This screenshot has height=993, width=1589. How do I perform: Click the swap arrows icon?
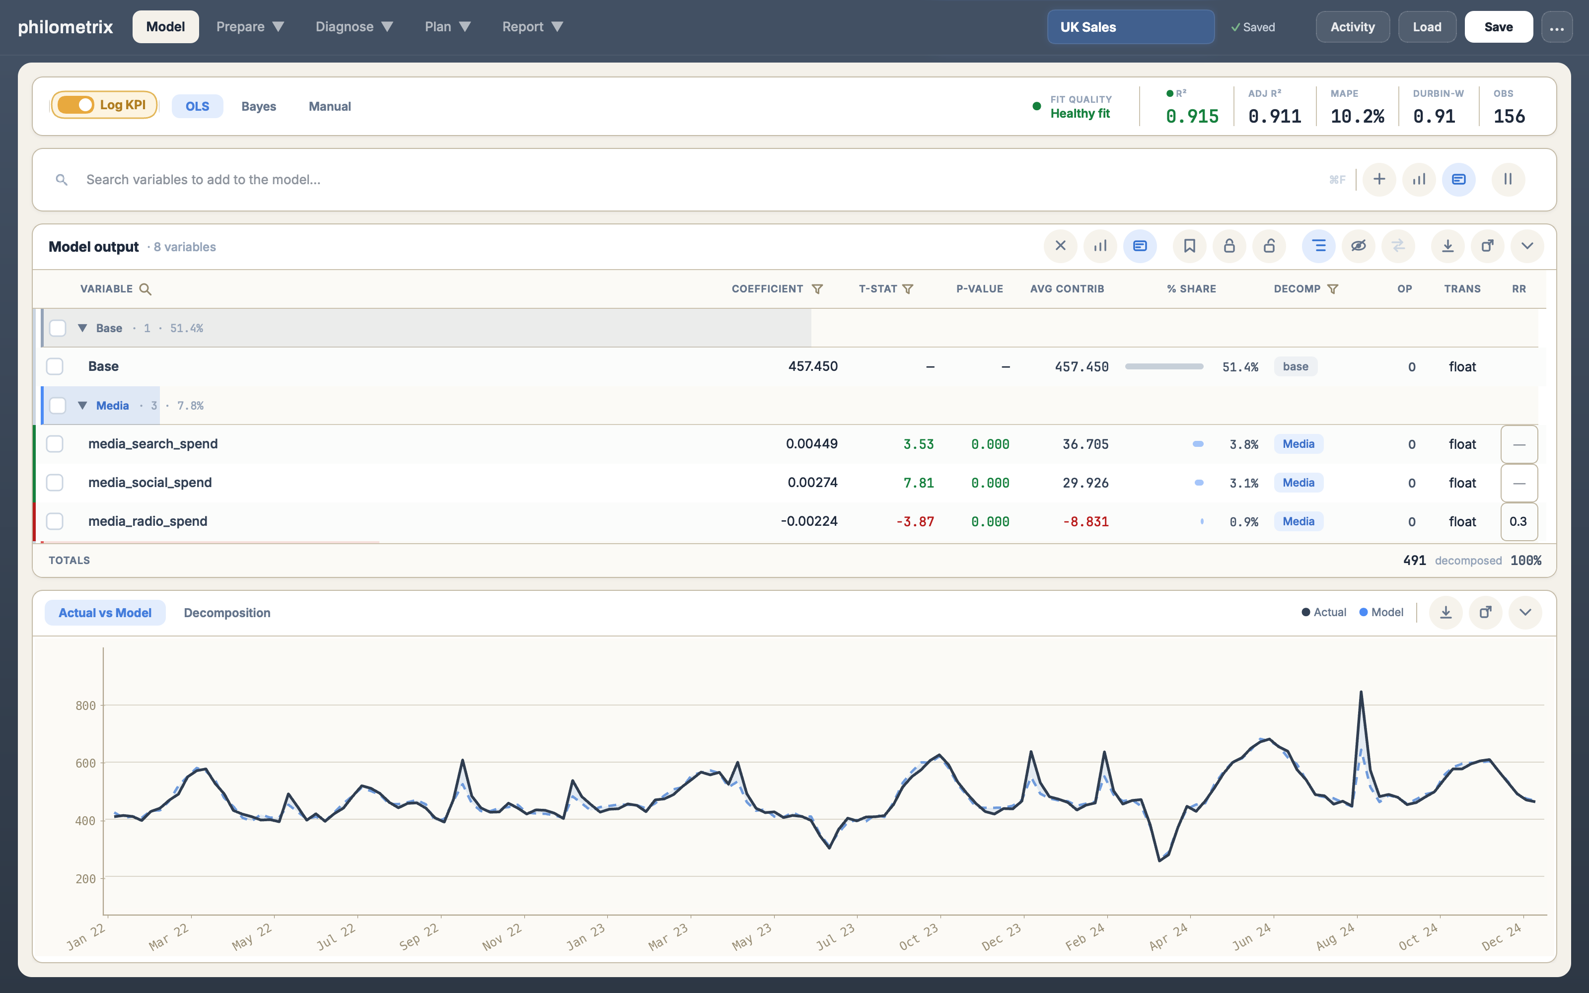(1398, 246)
